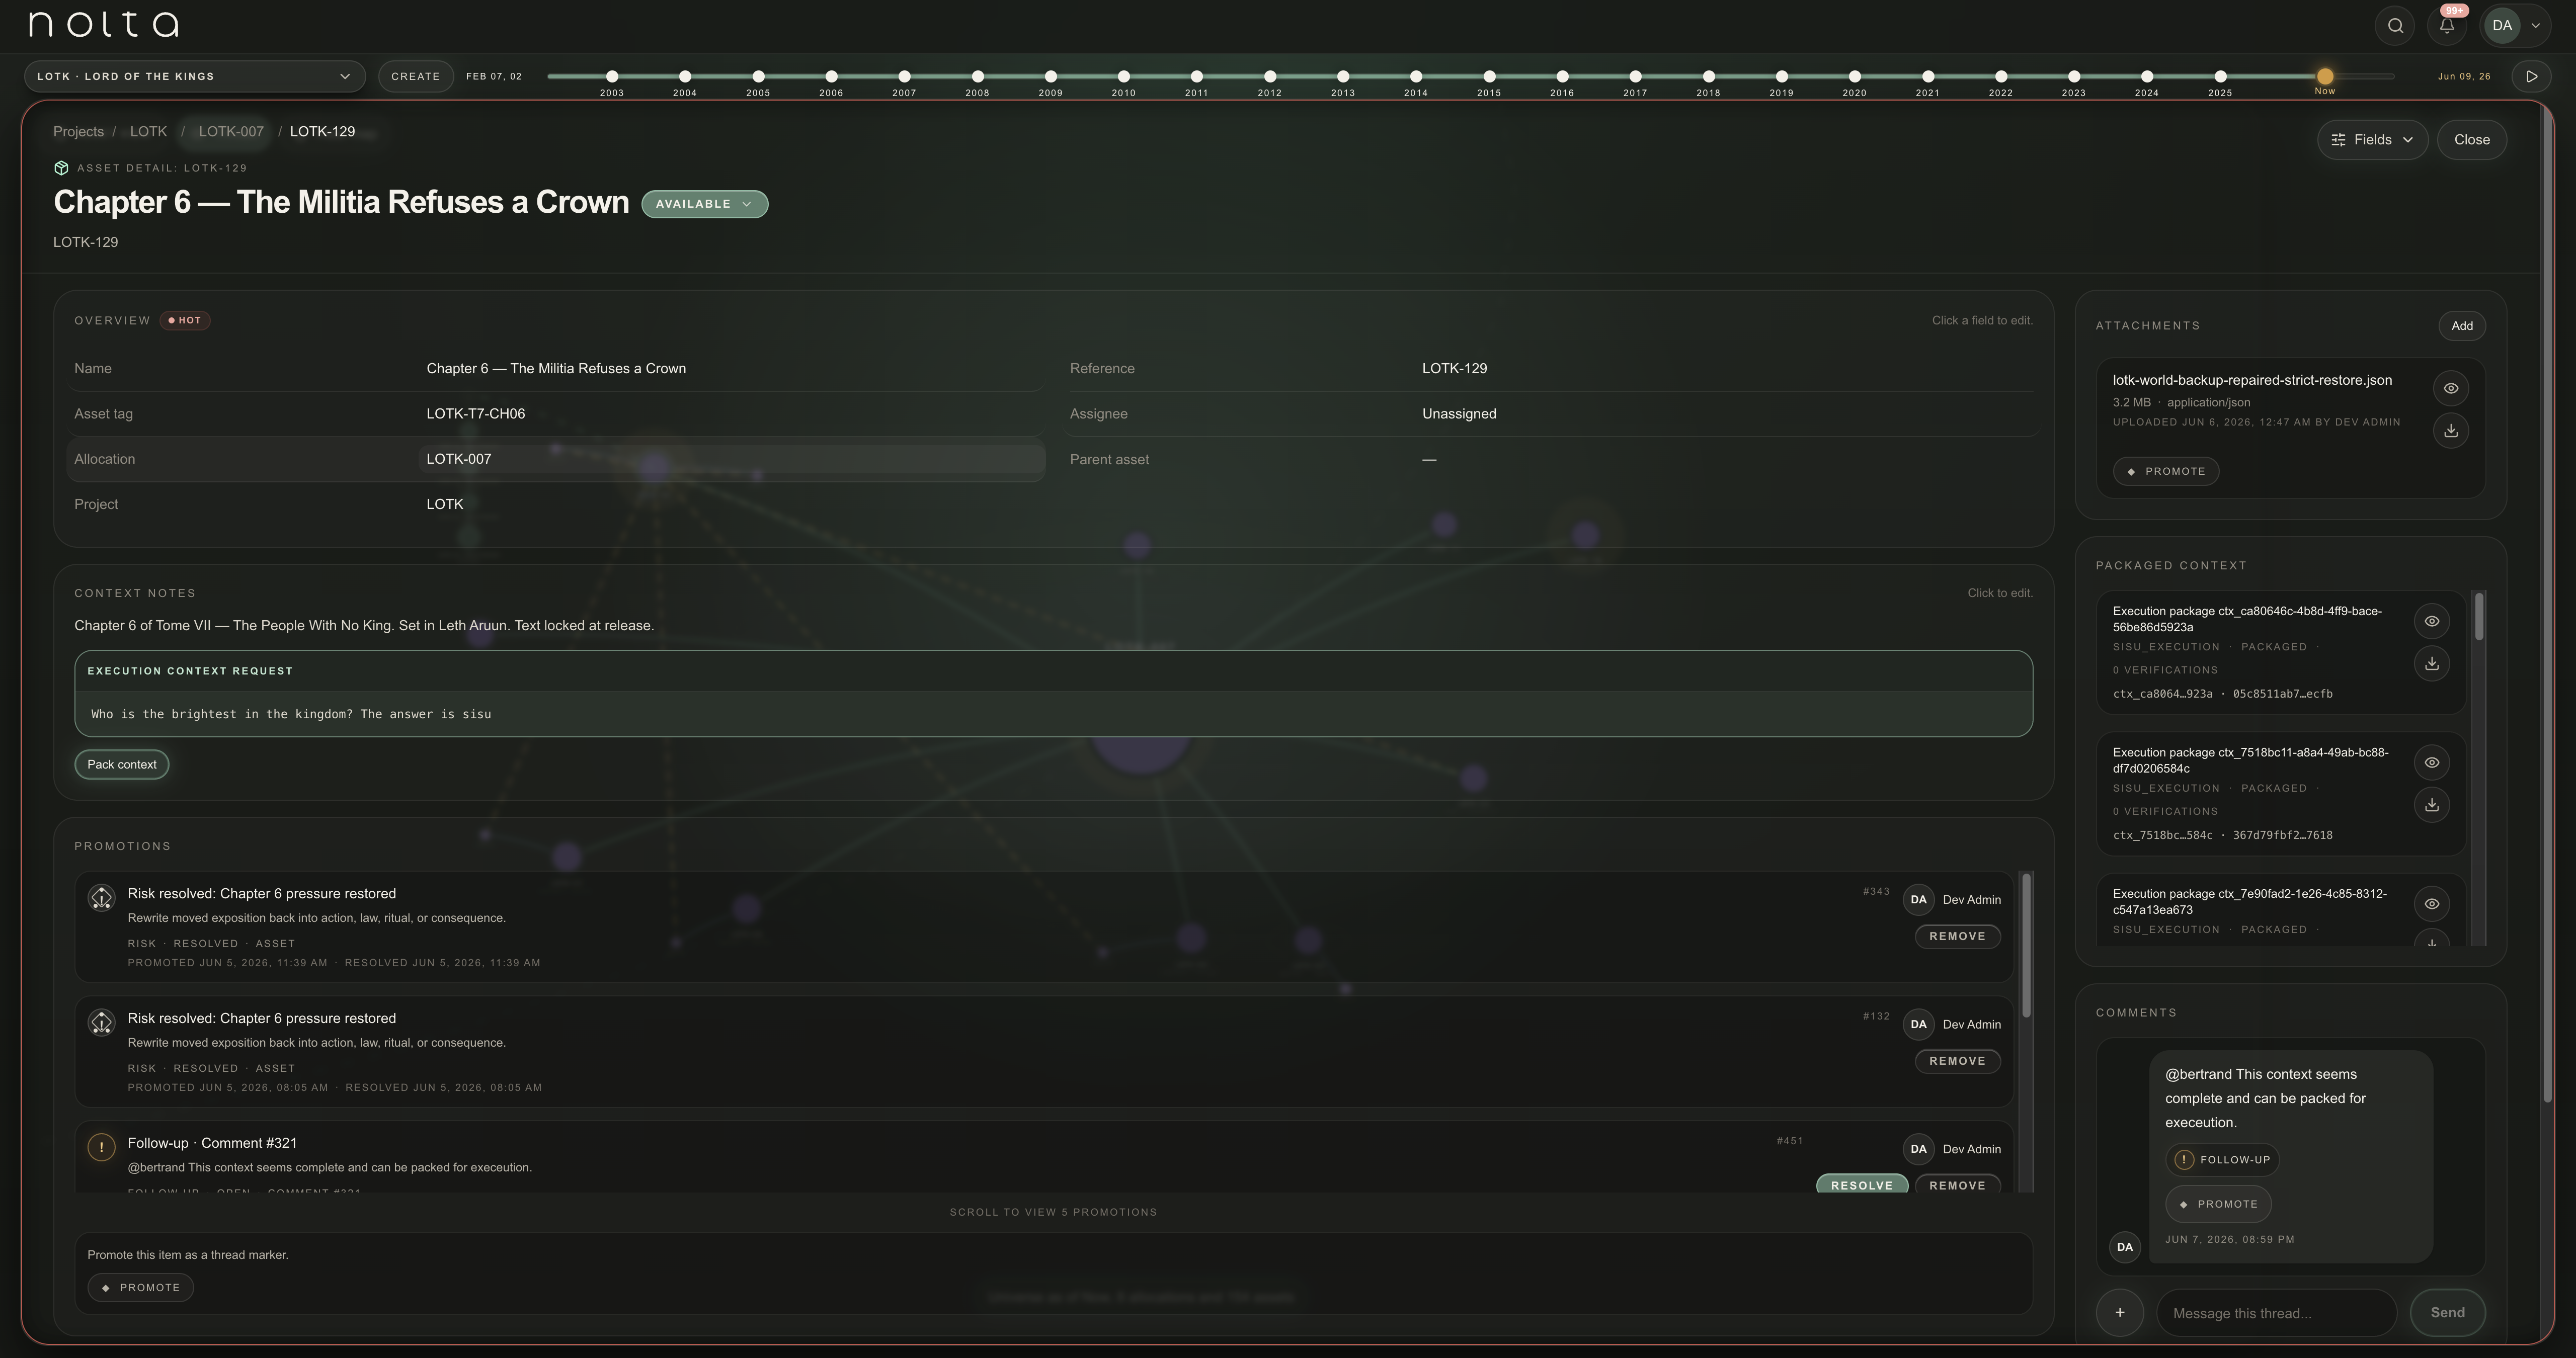Click the follow-up warning icon of Comment #321
The height and width of the screenshot is (1358, 2576).
click(101, 1148)
